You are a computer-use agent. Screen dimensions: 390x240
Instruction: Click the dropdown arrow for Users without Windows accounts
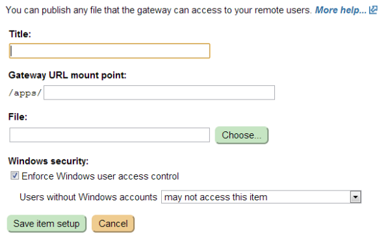tap(356, 197)
